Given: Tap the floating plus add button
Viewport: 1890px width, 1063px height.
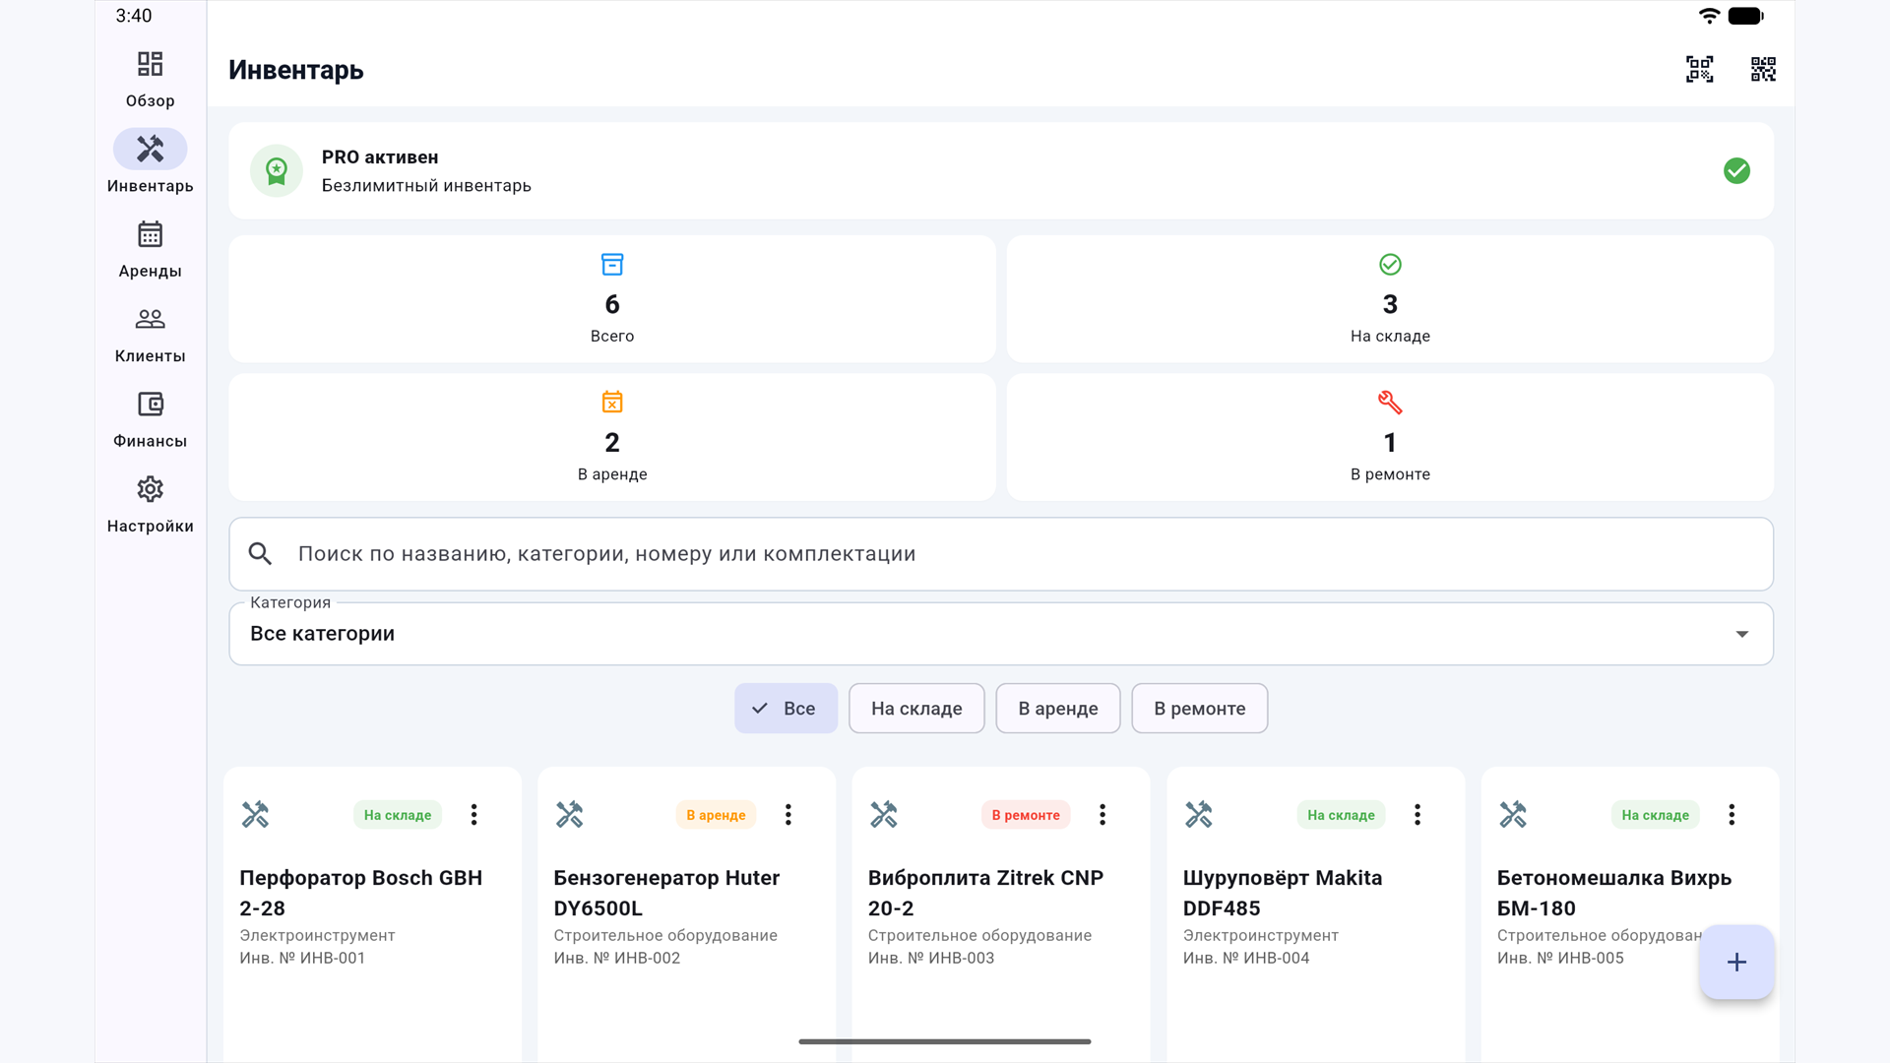Looking at the screenshot, I should point(1736,962).
